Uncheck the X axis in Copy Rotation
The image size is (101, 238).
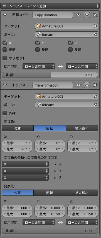pos(5,43)
